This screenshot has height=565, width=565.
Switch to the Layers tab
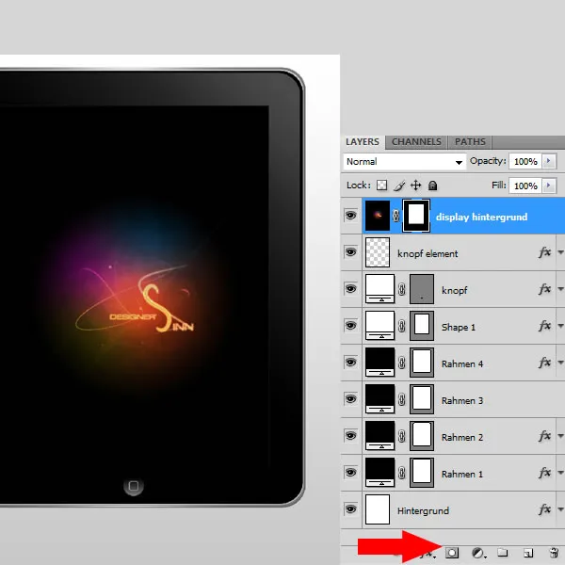(363, 142)
